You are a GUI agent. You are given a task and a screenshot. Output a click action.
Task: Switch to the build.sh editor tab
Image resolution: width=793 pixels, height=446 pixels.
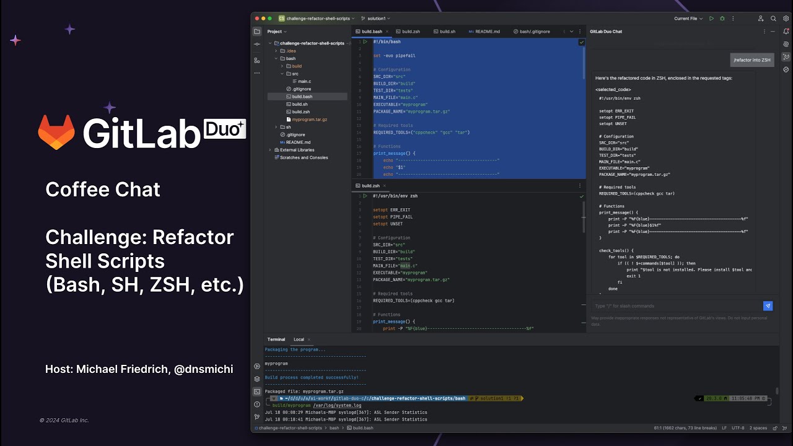[x=444, y=32]
